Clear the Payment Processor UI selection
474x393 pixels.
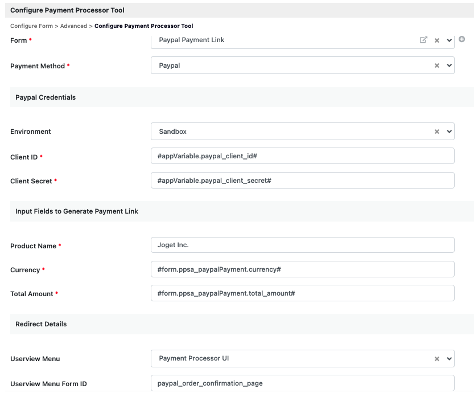click(437, 359)
